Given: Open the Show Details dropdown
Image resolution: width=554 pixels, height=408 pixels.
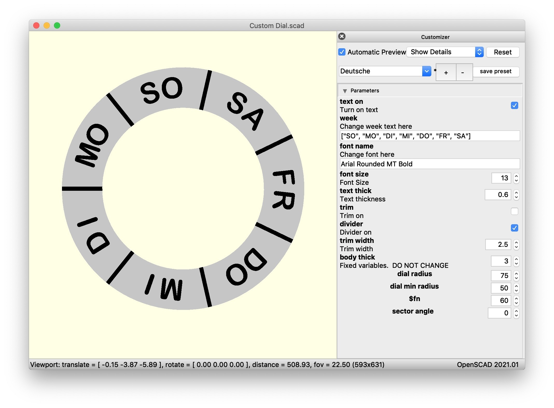Looking at the screenshot, I should click(x=445, y=52).
